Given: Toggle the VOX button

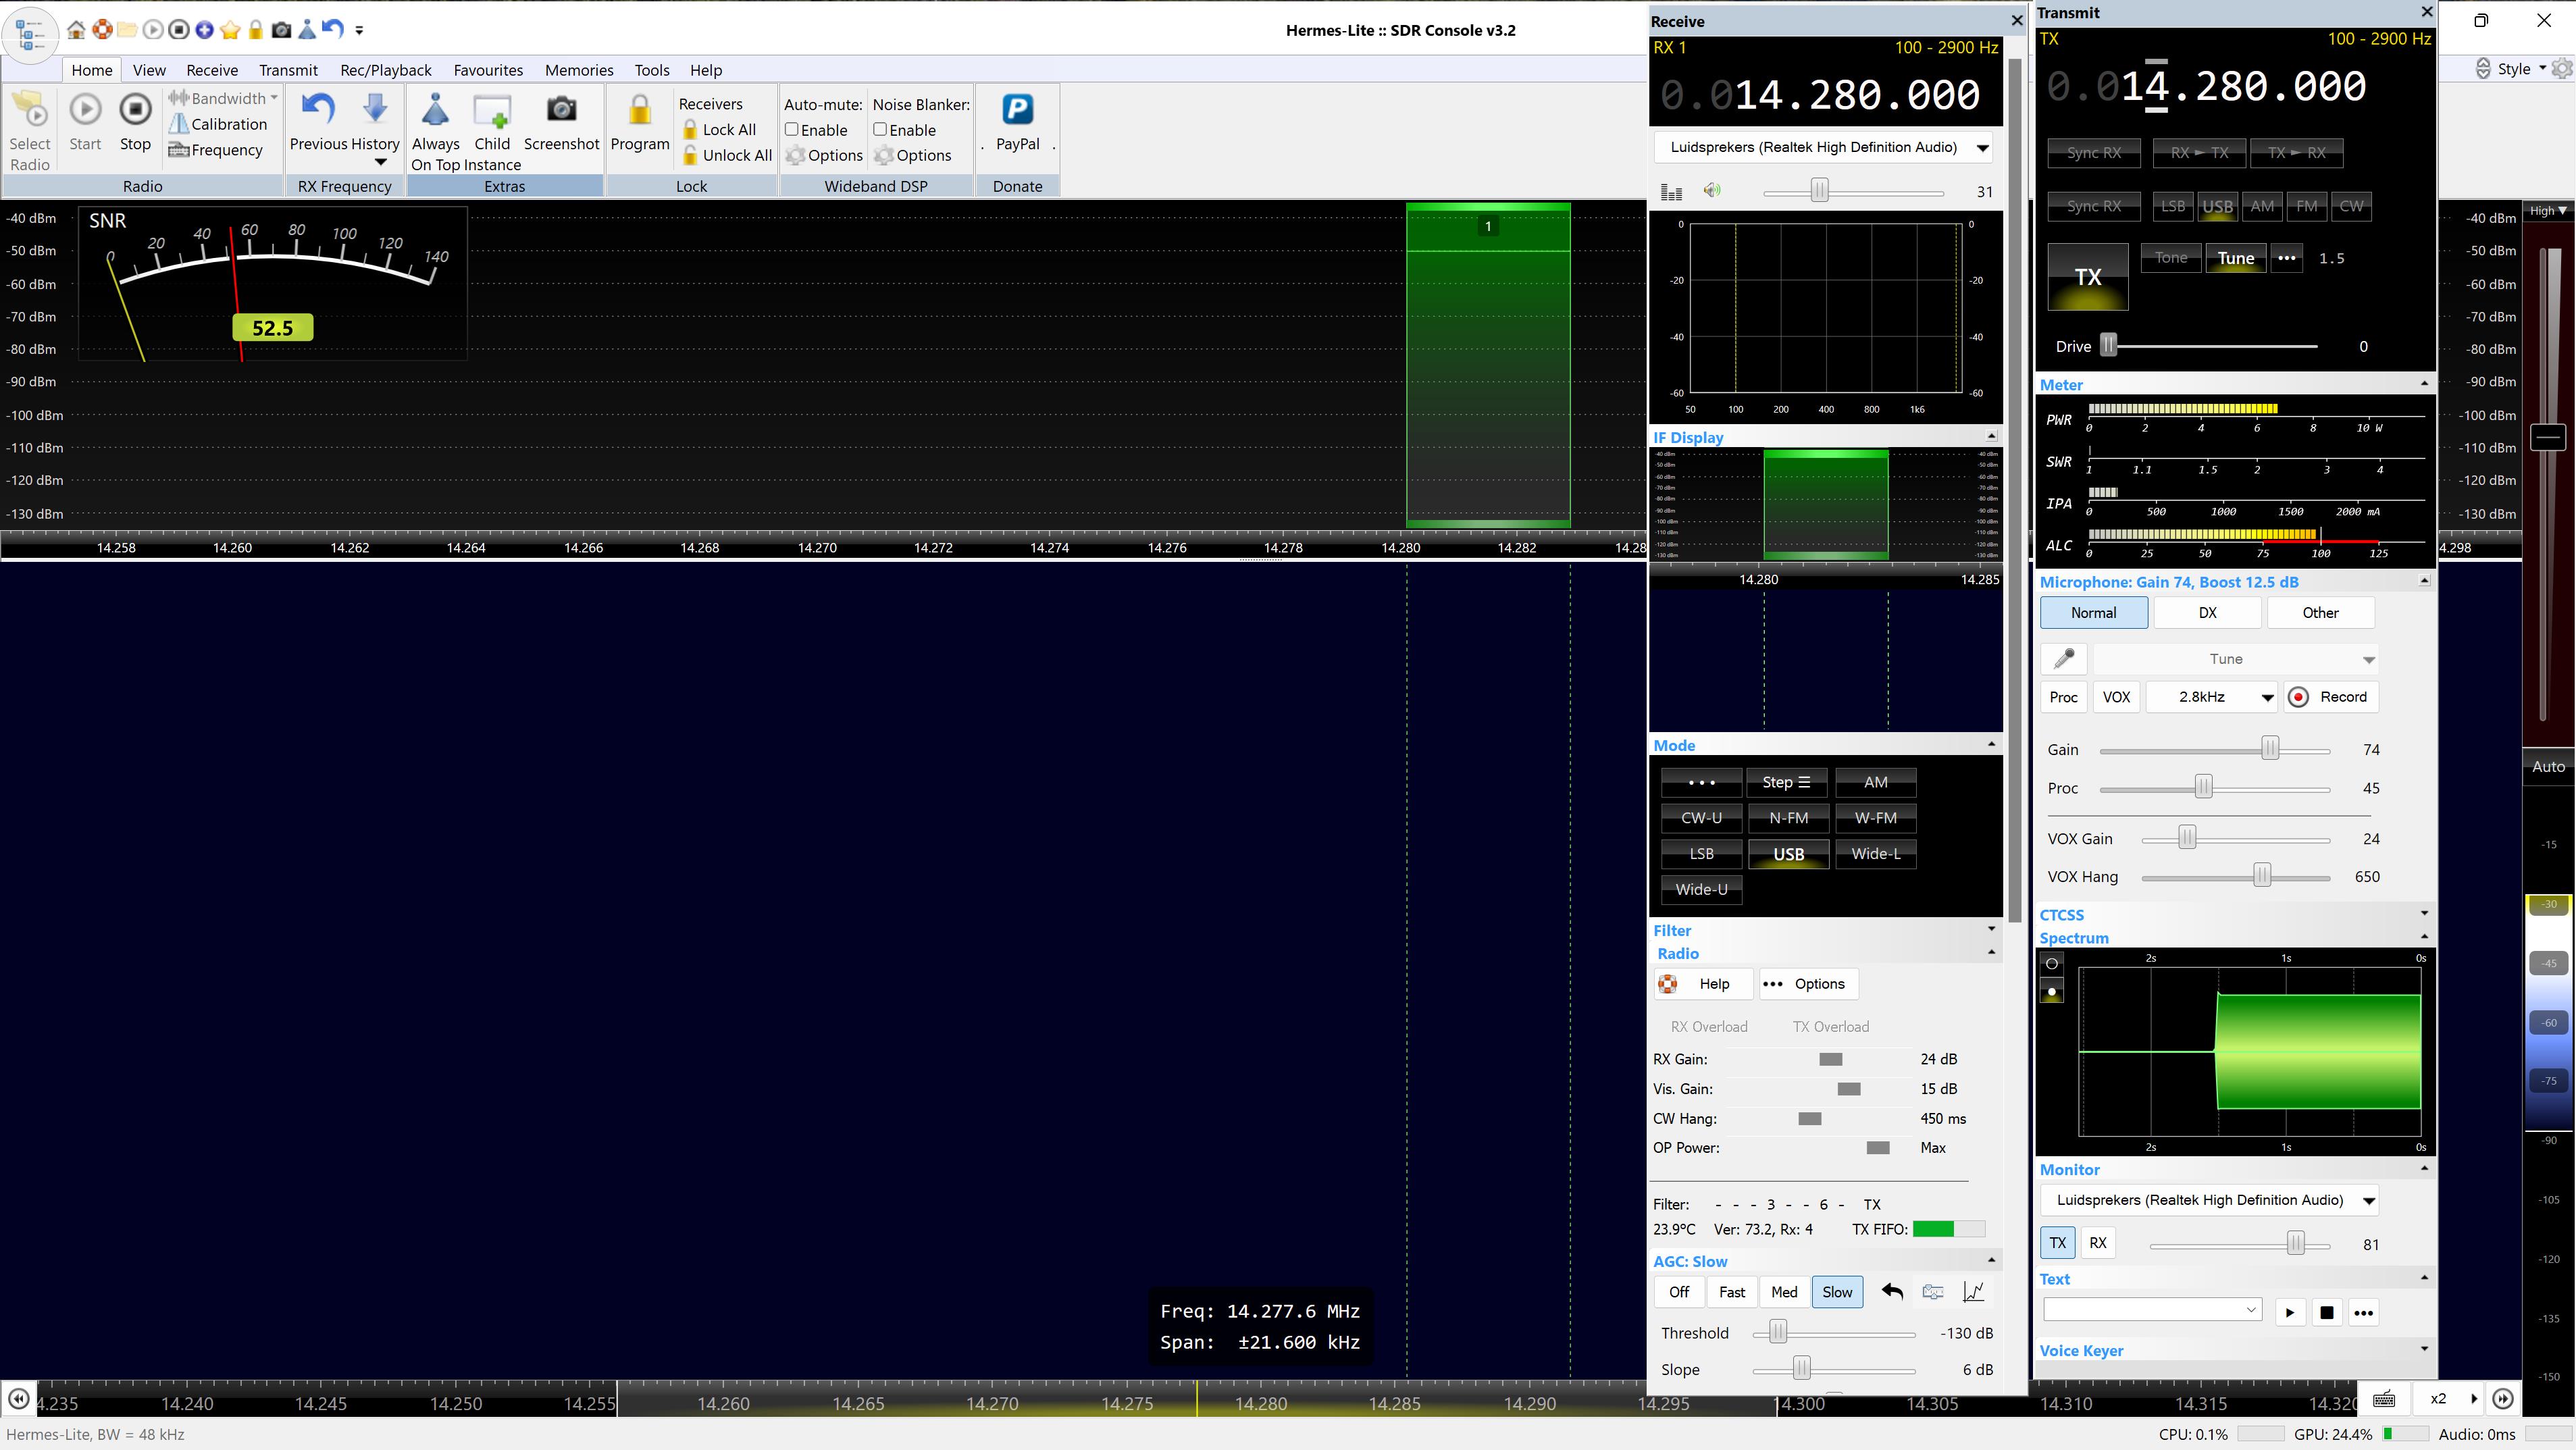Looking at the screenshot, I should [2116, 697].
